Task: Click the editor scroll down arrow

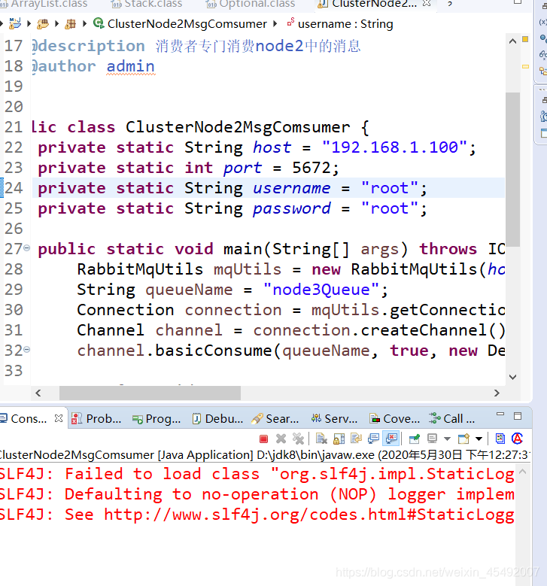Action: 512,377
